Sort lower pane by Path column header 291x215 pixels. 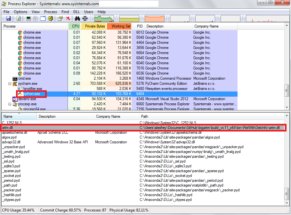click(212, 116)
